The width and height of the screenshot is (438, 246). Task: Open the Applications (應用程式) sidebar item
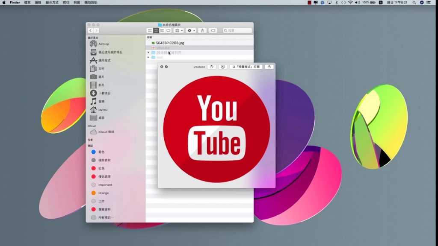[104, 60]
